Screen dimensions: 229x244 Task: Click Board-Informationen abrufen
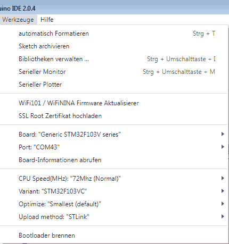click(x=113, y=160)
